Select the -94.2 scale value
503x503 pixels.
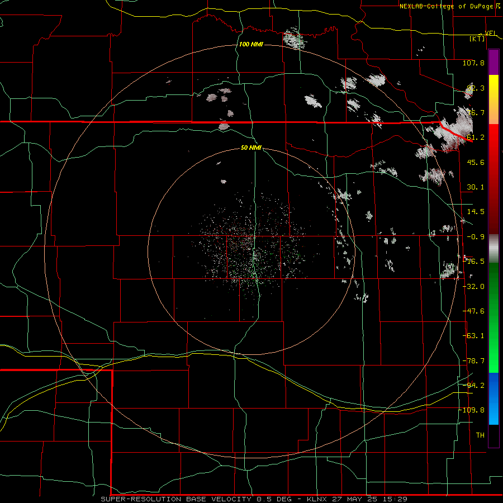(474, 385)
